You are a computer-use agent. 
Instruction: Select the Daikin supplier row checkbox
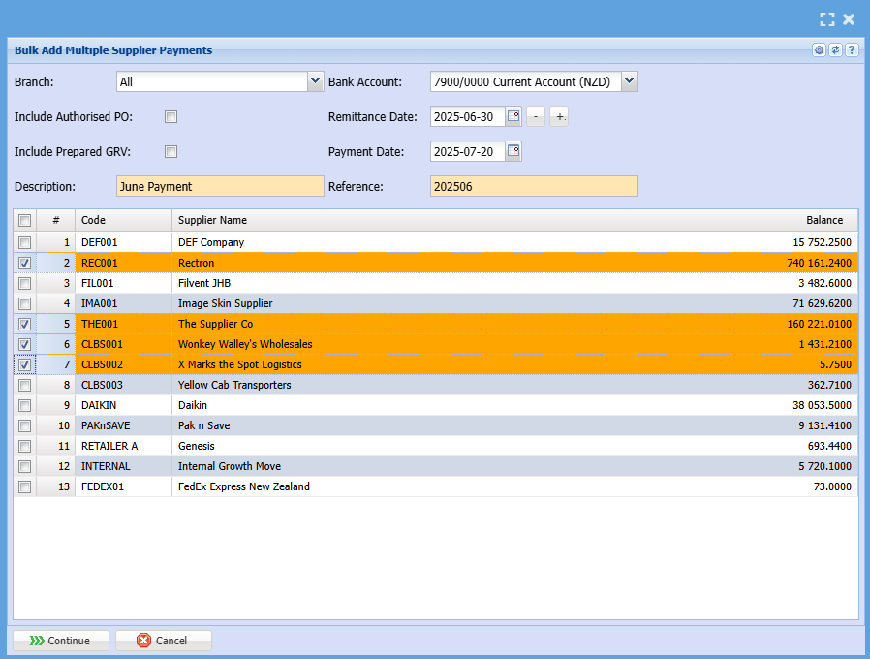coord(25,405)
